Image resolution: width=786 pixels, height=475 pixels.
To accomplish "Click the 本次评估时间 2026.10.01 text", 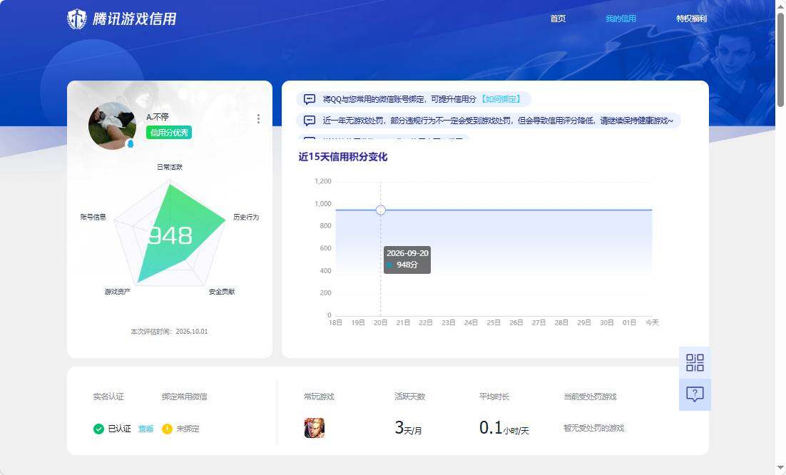I will click(x=169, y=332).
